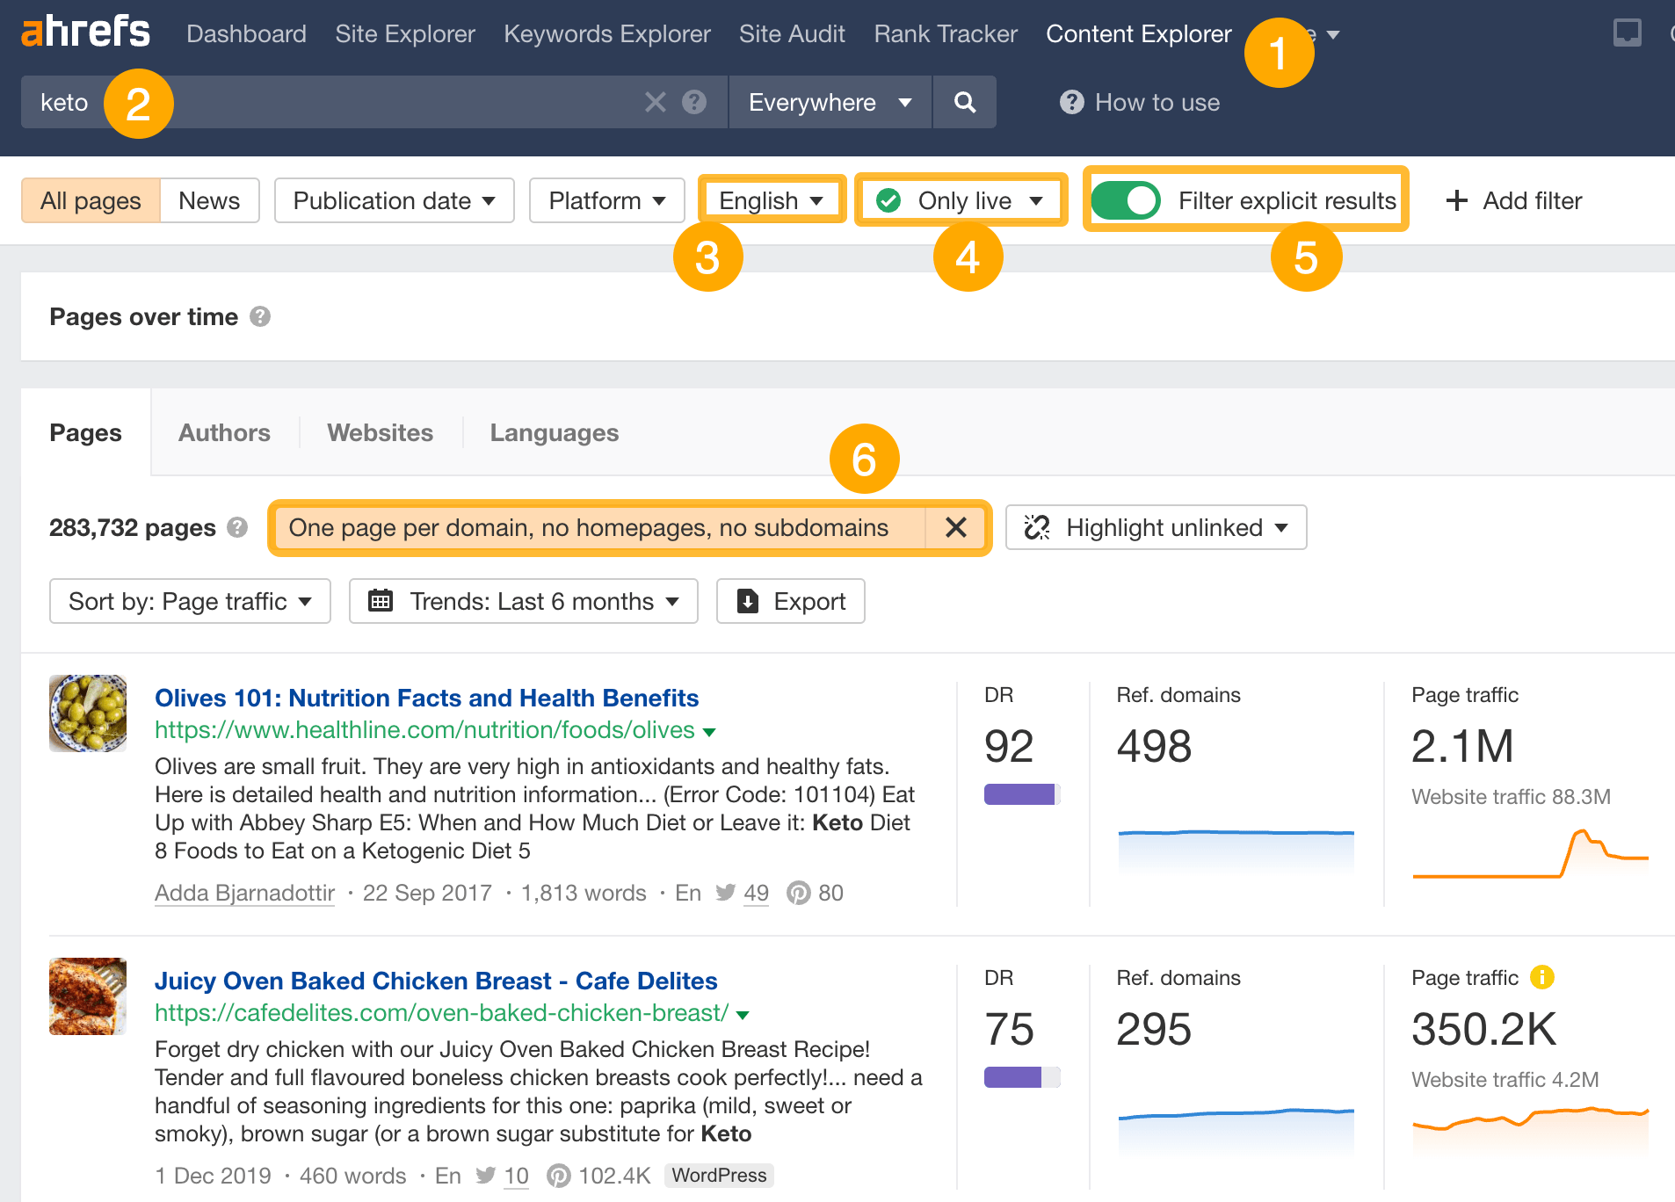Remove the one page per domain filter
The height and width of the screenshot is (1202, 1675).
956,527
